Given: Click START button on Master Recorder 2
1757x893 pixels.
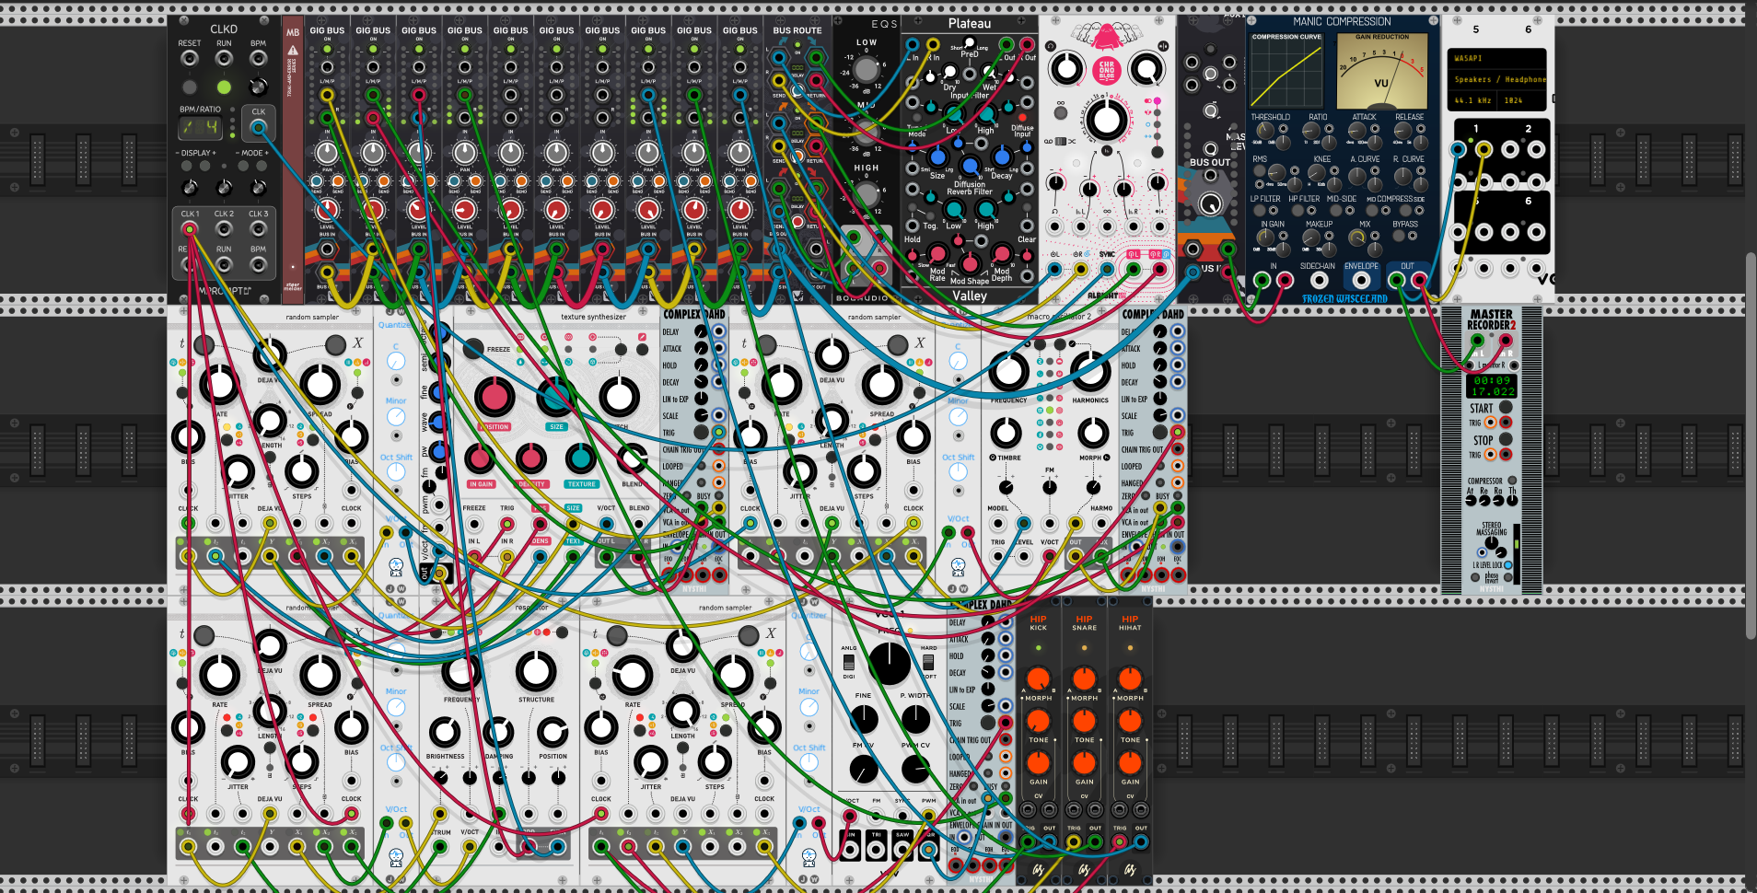Looking at the screenshot, I should pos(1506,407).
